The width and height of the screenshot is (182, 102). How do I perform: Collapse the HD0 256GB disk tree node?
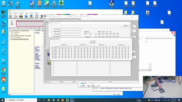(x=10, y=31)
